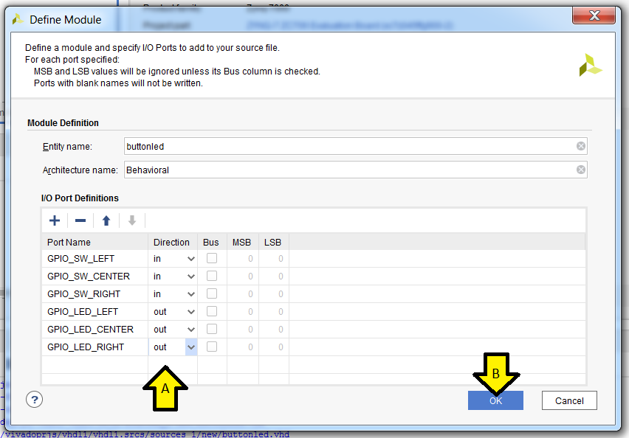This screenshot has width=629, height=438.
Task: Open direction dropdown for GPIO_SW_LEFT
Action: tap(191, 259)
